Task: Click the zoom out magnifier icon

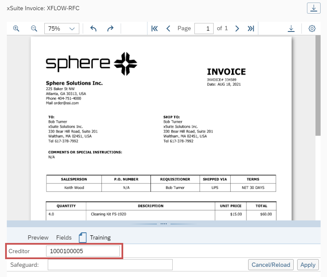Action: [x=34, y=29]
